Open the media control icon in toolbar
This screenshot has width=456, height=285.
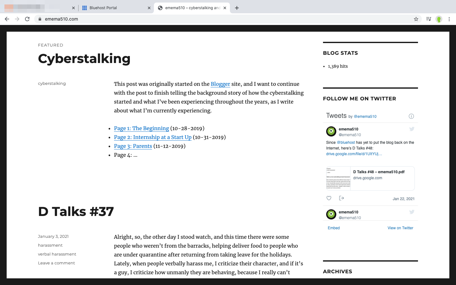click(428, 19)
